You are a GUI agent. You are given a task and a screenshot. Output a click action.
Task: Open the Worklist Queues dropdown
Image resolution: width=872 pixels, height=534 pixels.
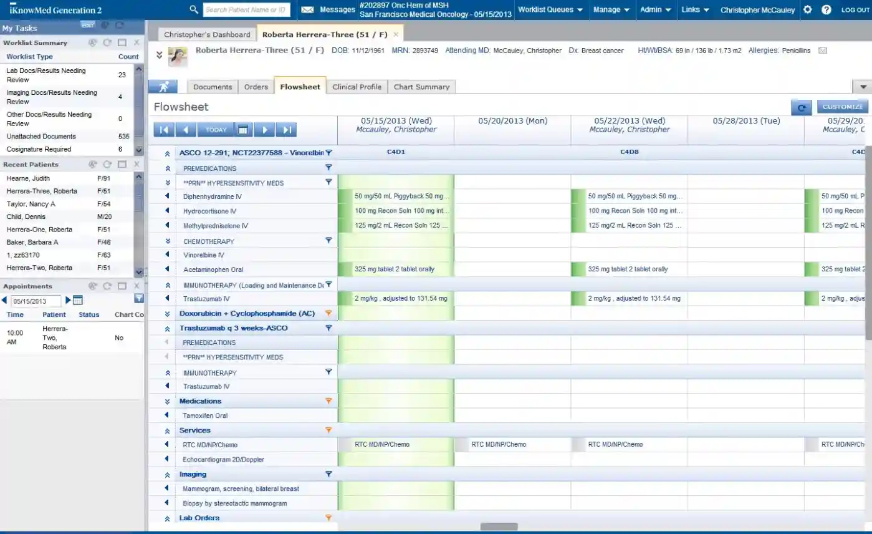[551, 10]
